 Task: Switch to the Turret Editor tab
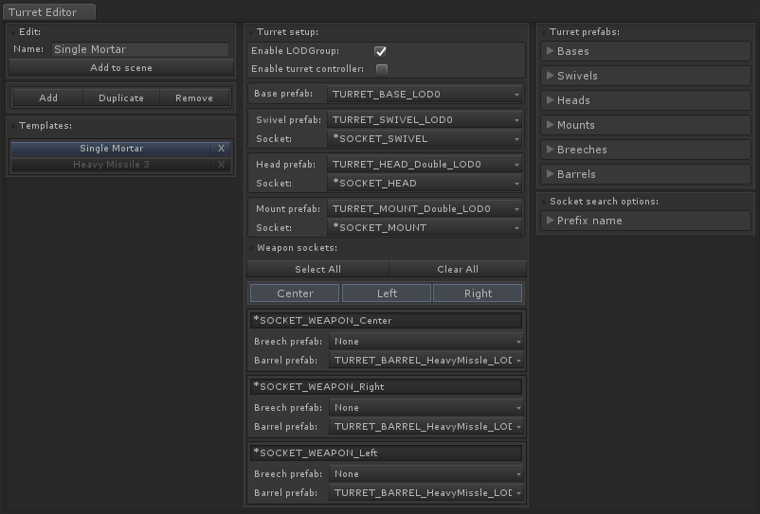pyautogui.click(x=49, y=12)
